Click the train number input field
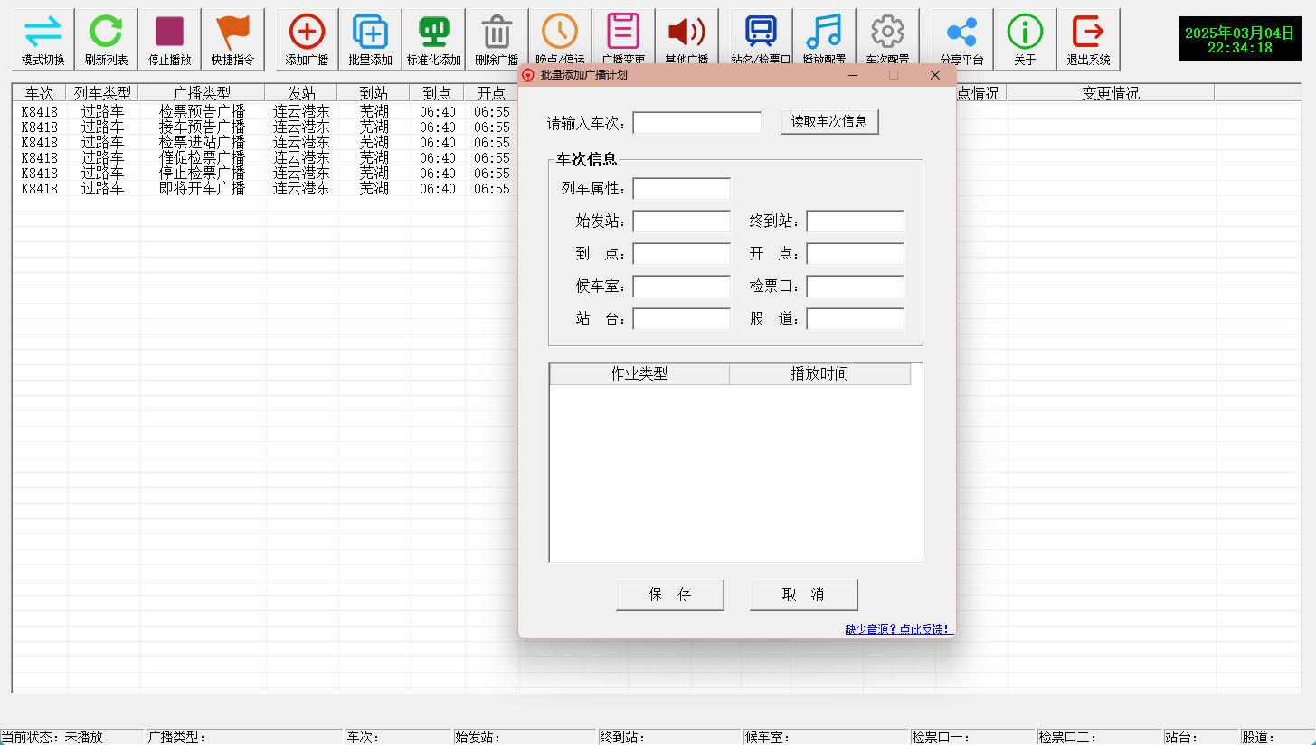Image resolution: width=1316 pixels, height=745 pixels. point(696,122)
